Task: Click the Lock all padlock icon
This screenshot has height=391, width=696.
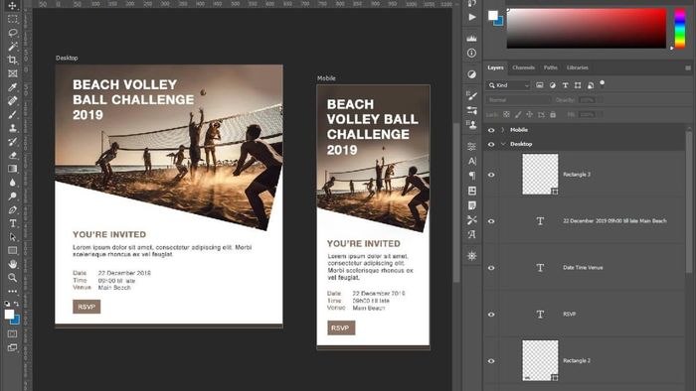Action: pos(553,115)
